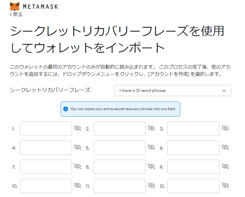Focus recovery word field 11
Screen dimensions: 245x197
(x=120, y=186)
